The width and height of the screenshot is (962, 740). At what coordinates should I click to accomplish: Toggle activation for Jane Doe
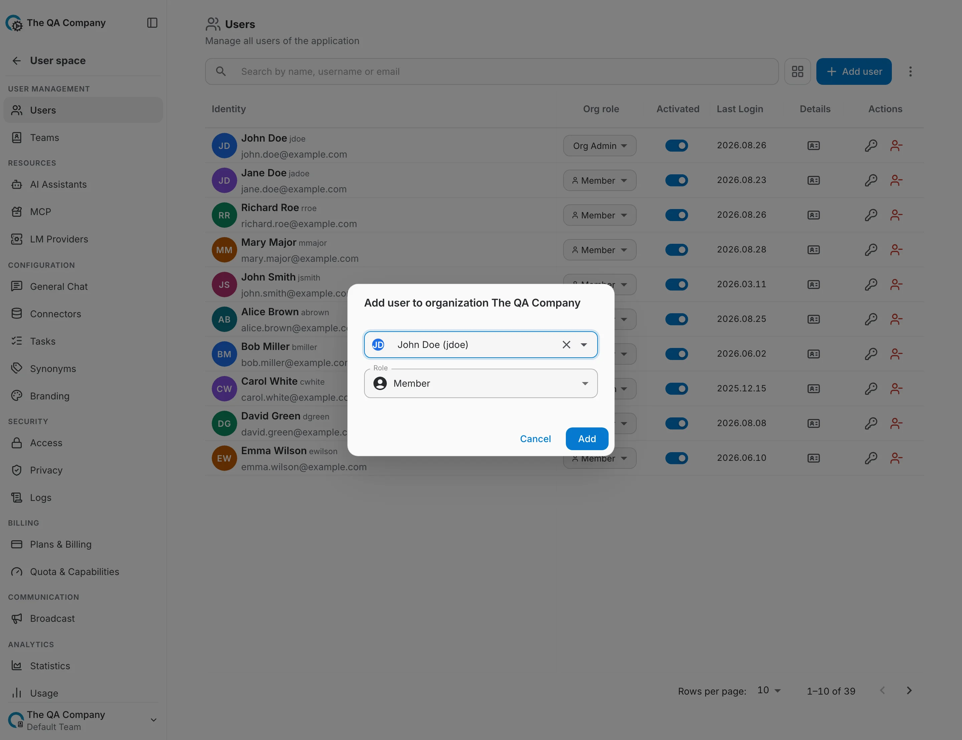[x=676, y=180]
